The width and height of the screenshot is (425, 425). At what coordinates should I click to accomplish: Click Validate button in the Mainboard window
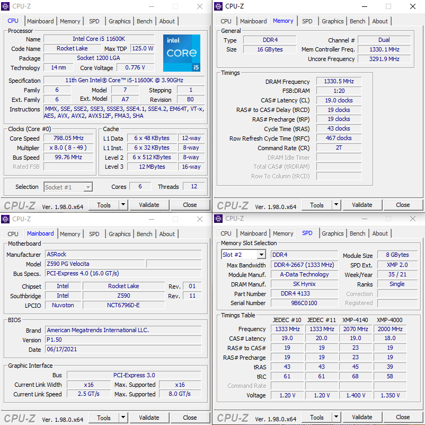149,418
